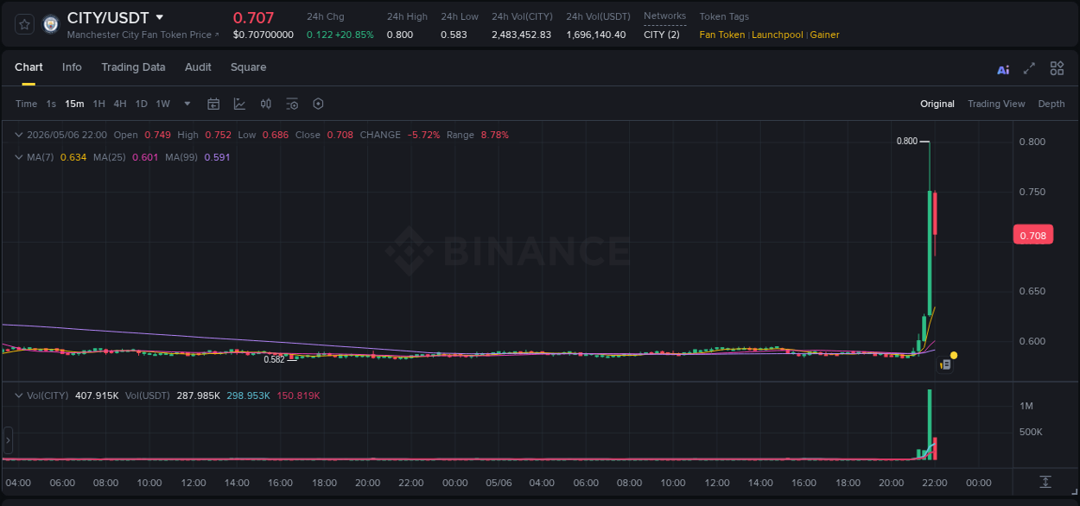Click the last price 0.707 header

coord(253,17)
